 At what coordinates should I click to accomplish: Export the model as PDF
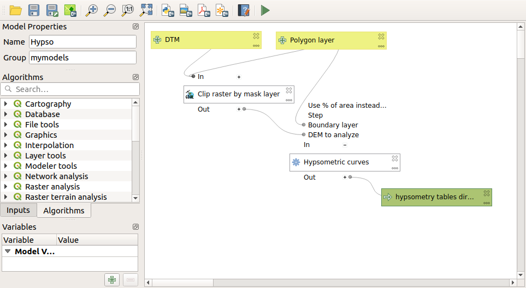204,10
